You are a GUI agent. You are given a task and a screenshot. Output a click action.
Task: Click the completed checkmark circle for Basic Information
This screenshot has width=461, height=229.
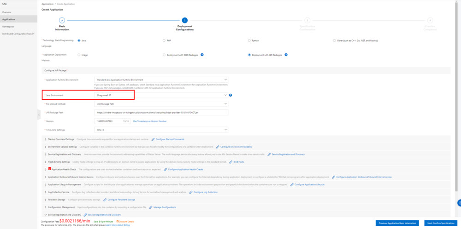coord(62,20)
